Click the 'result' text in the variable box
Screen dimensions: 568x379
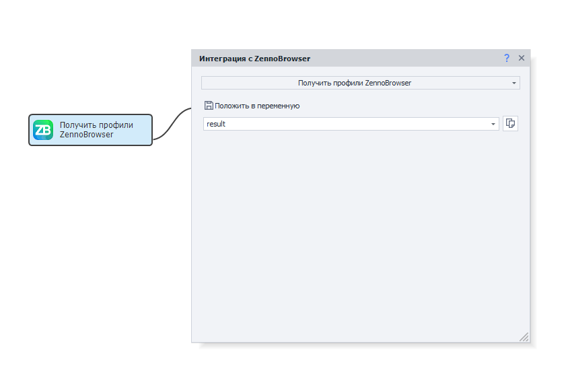pyautogui.click(x=216, y=124)
